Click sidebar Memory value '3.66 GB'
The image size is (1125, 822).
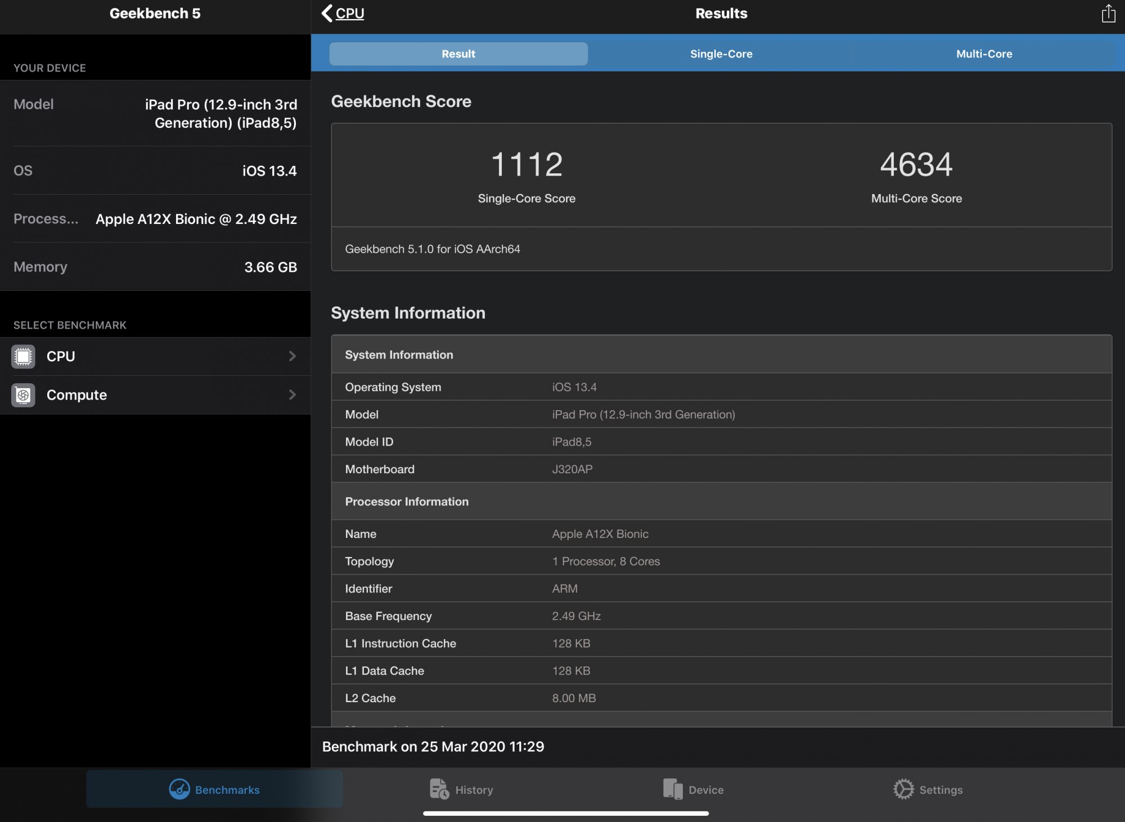(271, 267)
